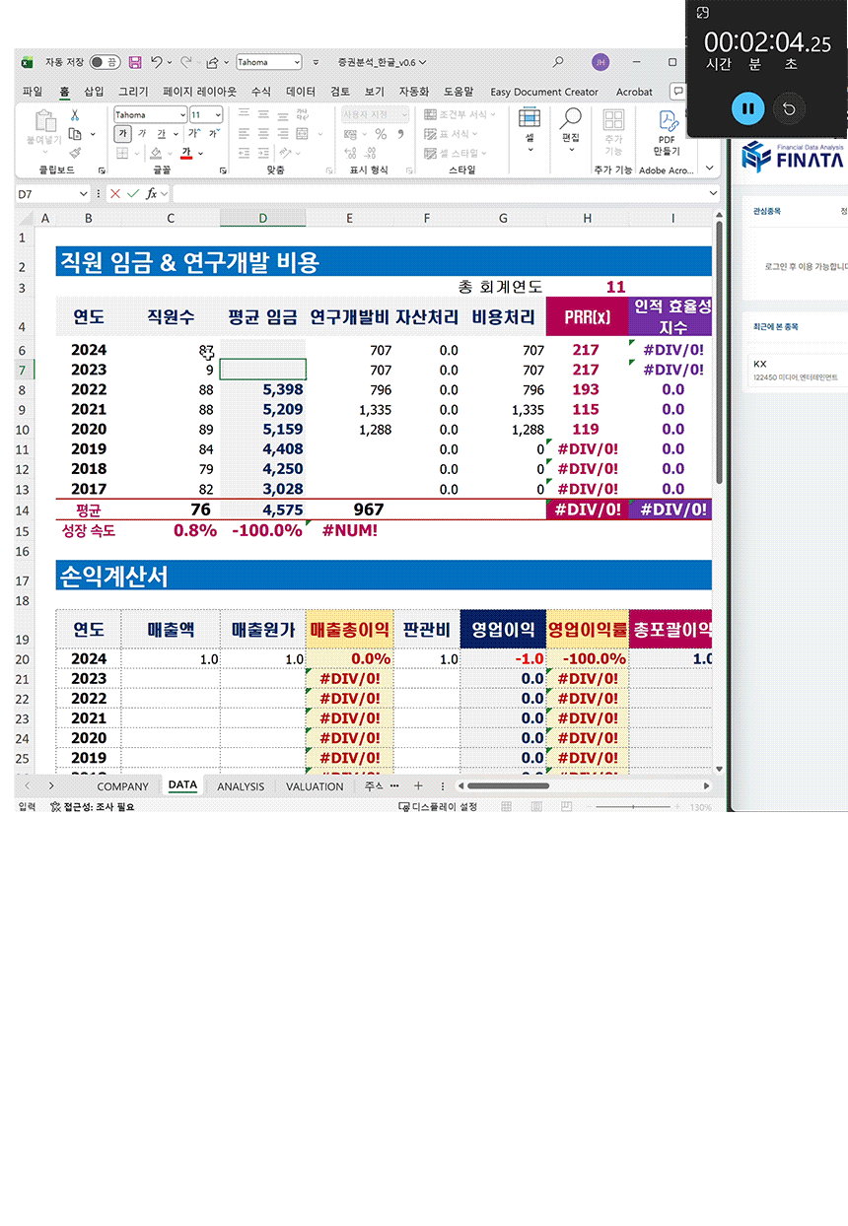
Task: Click the Save floppy disk icon
Action: (135, 62)
